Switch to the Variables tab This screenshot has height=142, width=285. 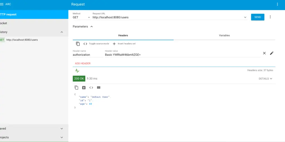click(x=224, y=35)
